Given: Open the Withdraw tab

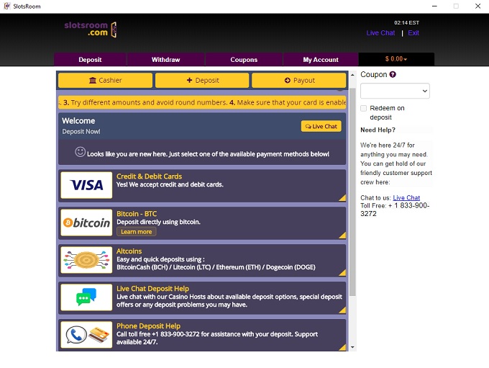Looking at the screenshot, I should [x=165, y=59].
